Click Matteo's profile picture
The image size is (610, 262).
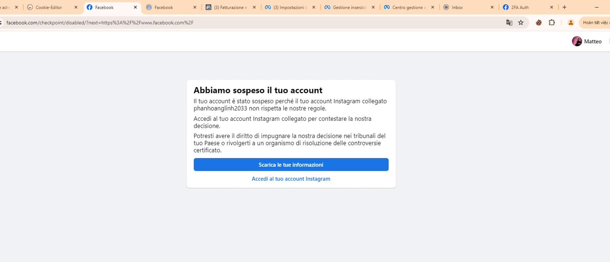click(x=577, y=41)
